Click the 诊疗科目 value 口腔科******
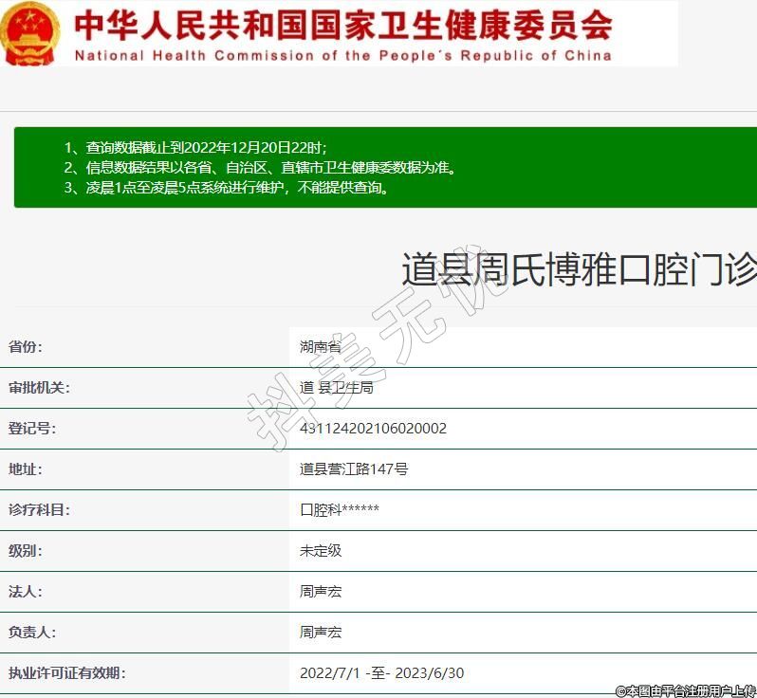Screen dimensions: 757x698 pyautogui.click(x=340, y=510)
